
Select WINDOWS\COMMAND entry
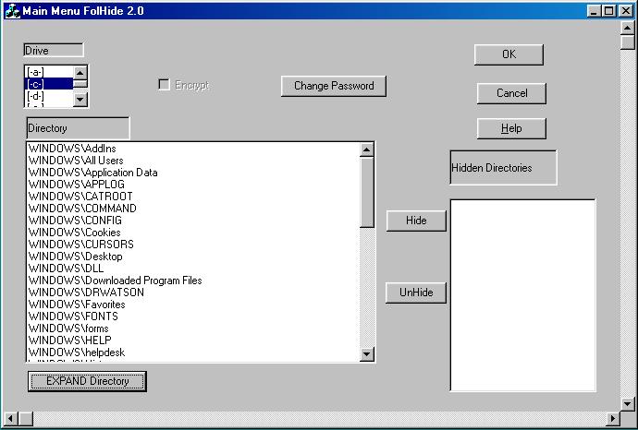(193, 209)
